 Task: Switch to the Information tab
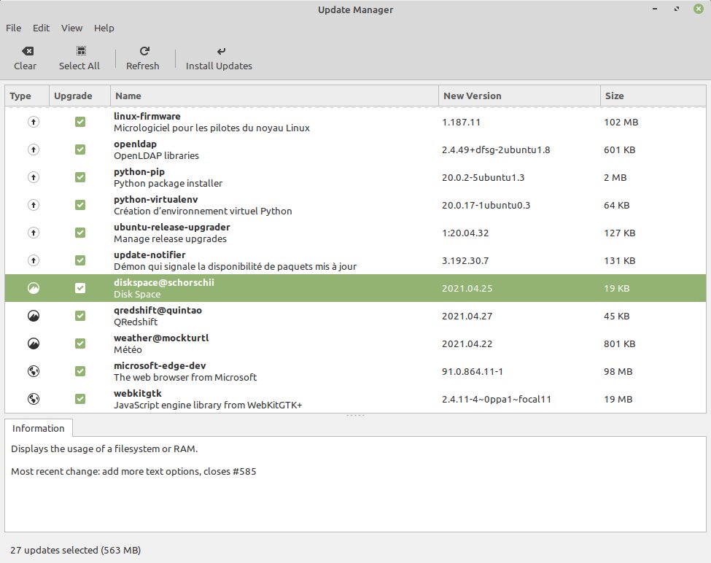[x=39, y=428]
